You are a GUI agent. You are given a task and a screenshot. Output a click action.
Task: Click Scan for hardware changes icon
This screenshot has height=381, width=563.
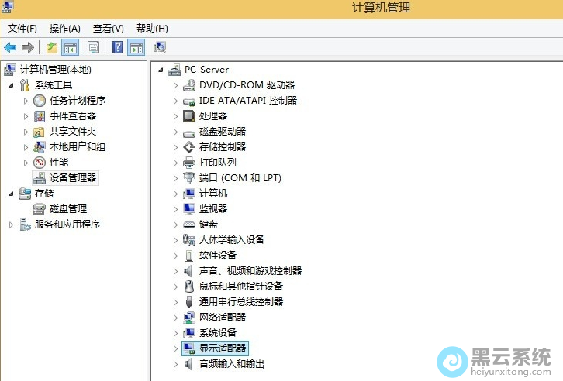(160, 47)
